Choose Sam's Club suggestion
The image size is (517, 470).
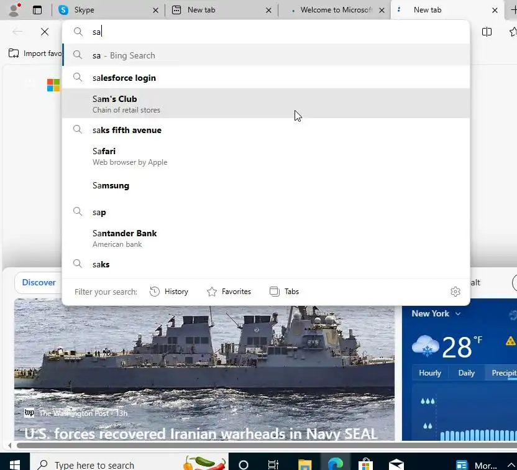click(x=266, y=104)
